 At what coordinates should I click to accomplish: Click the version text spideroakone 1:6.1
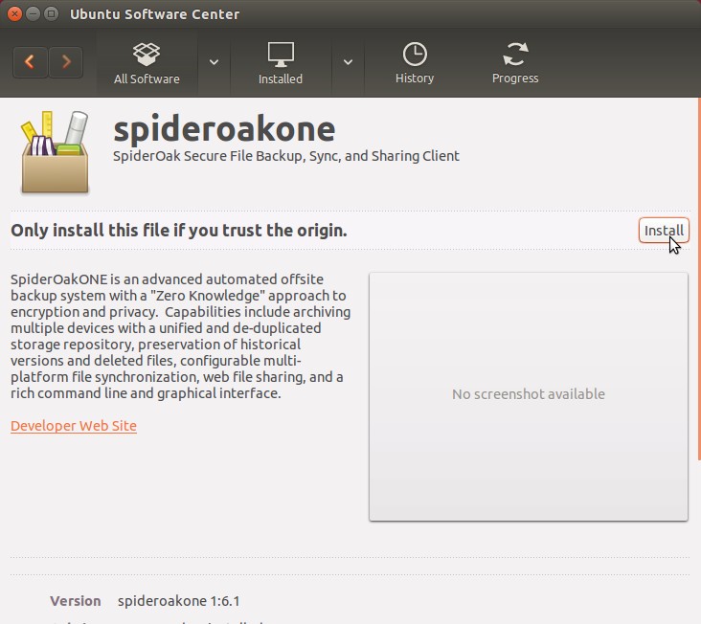coord(179,601)
